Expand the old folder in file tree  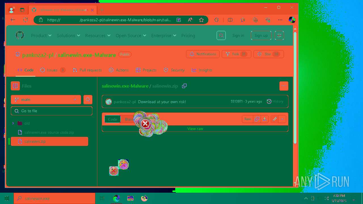[x=13, y=123]
